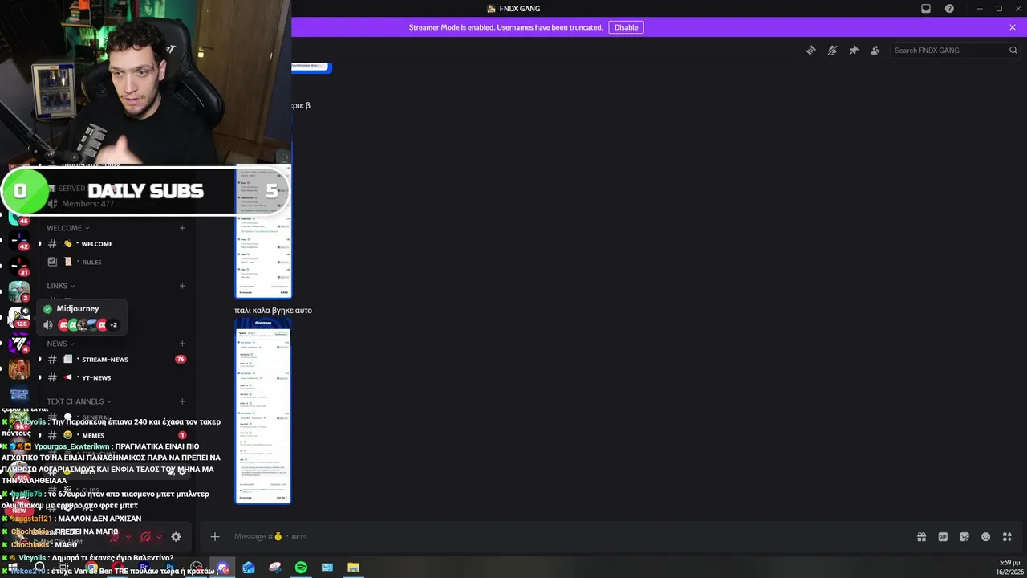Open the Discord inbox icon
1027x578 pixels.
coord(926,9)
